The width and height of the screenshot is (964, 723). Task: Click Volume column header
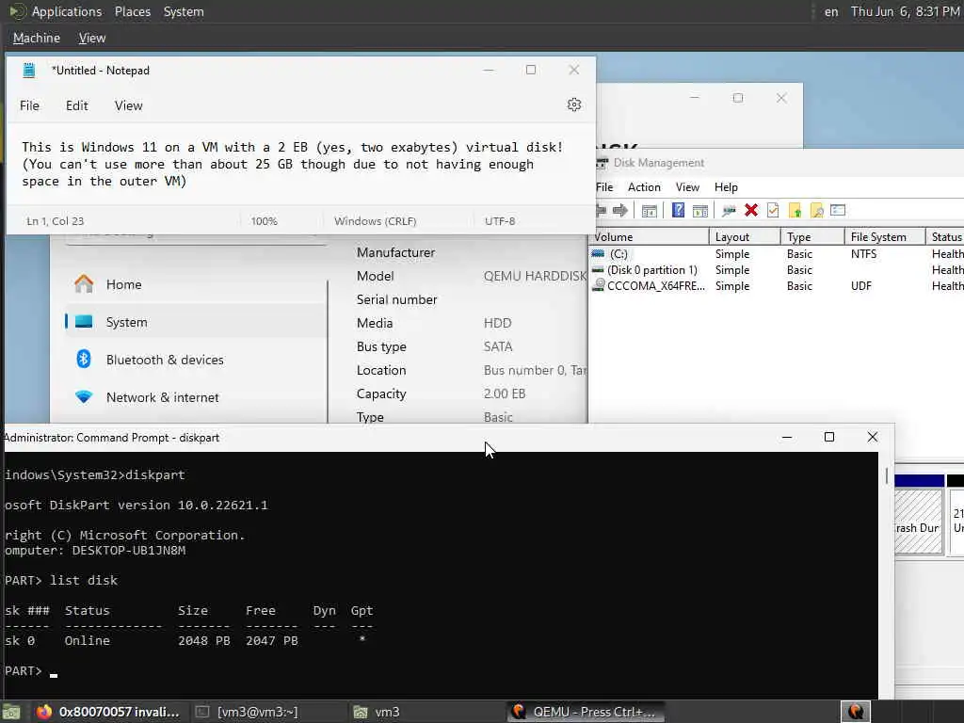click(648, 236)
